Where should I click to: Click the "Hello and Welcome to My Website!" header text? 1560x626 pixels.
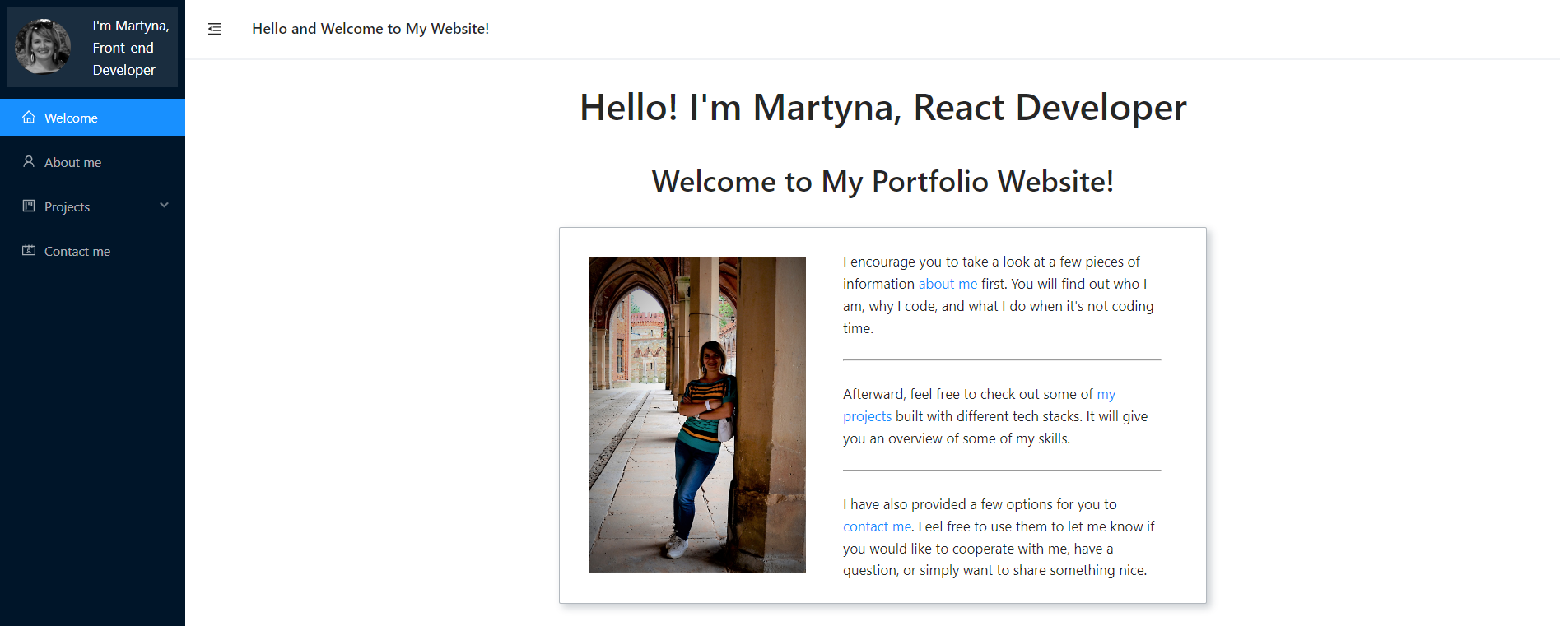click(370, 29)
